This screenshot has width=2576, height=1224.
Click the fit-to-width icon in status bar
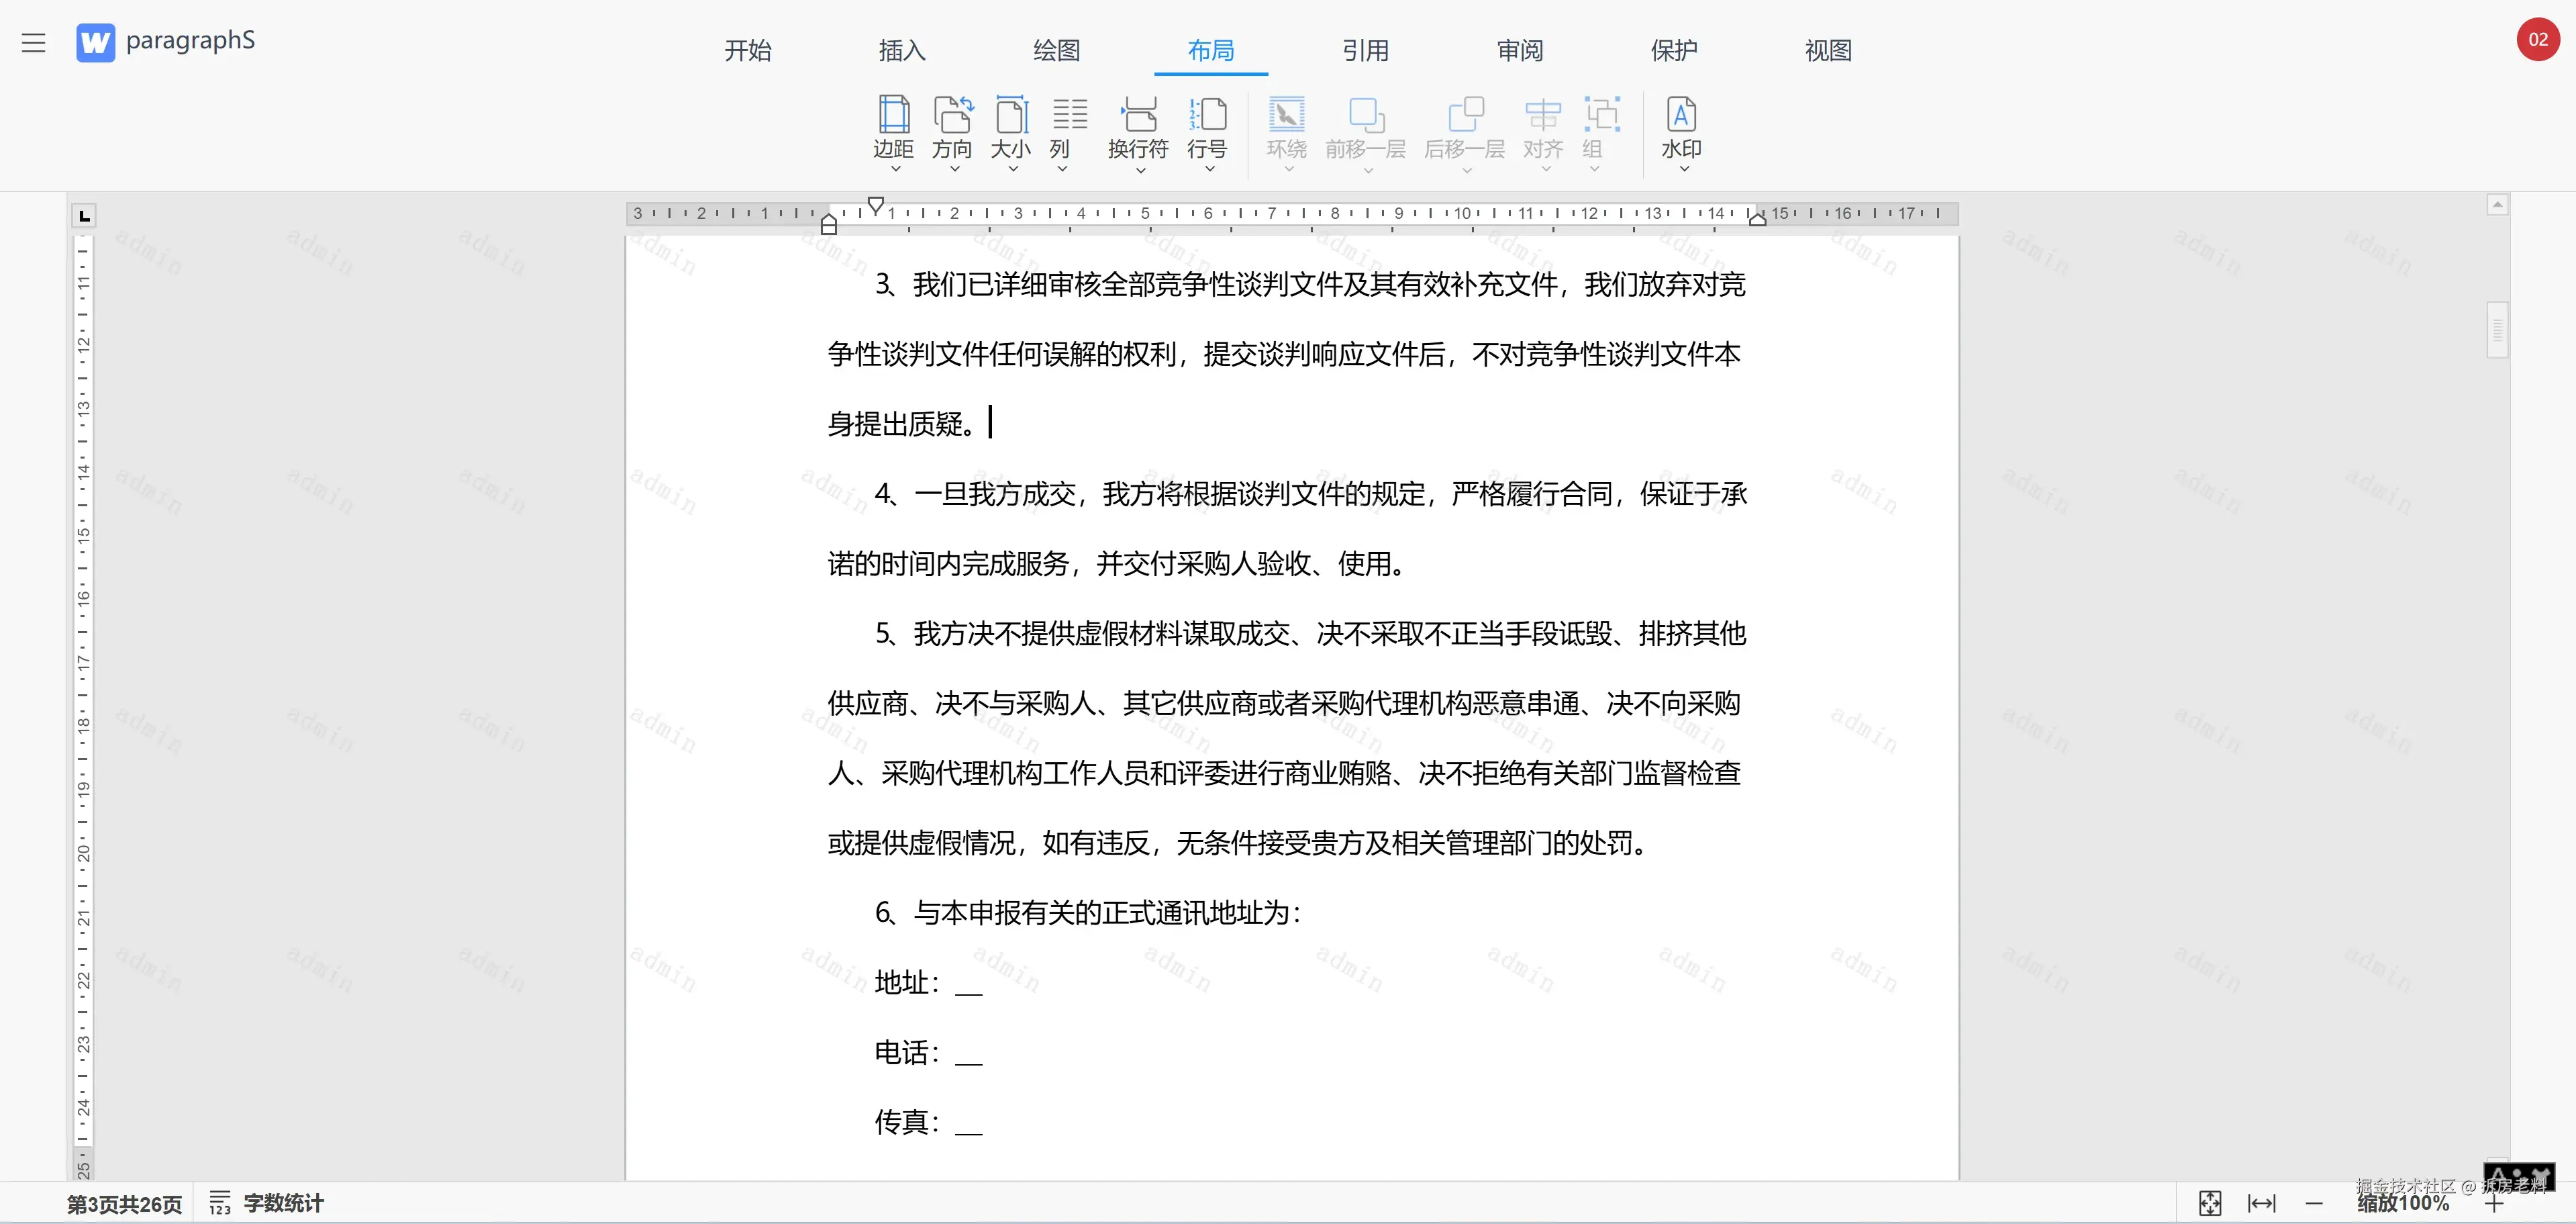(2261, 1203)
